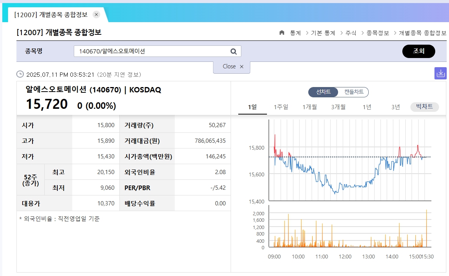Go to 통계 in breadcrumb
Screen dimensions: 449x276
295,33
